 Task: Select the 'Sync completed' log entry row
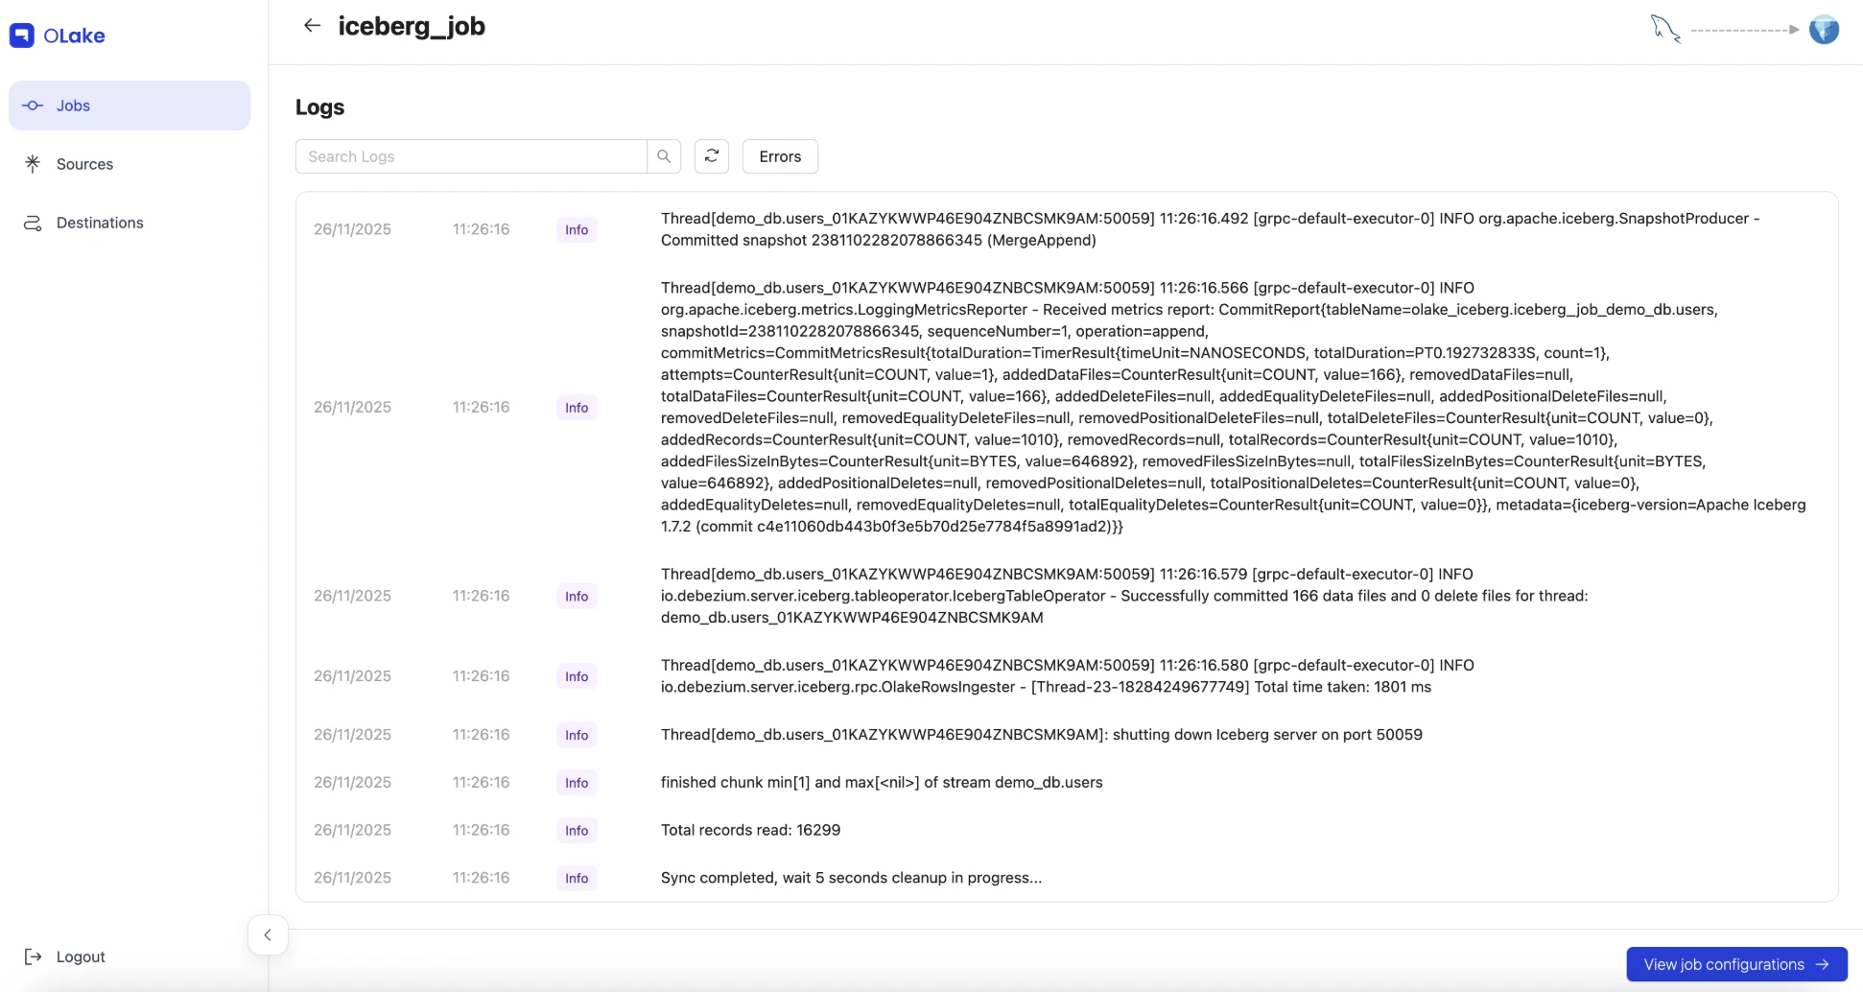click(x=850, y=877)
